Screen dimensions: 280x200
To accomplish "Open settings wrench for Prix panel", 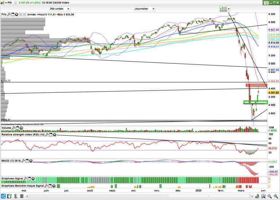I will coord(9,15).
